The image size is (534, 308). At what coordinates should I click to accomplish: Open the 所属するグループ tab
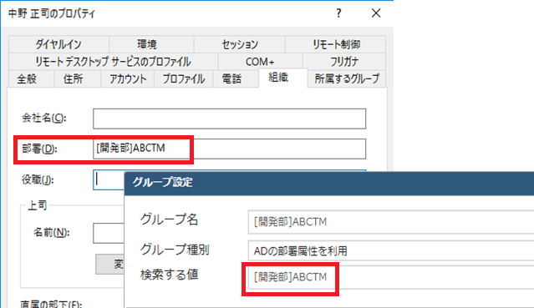click(x=347, y=79)
